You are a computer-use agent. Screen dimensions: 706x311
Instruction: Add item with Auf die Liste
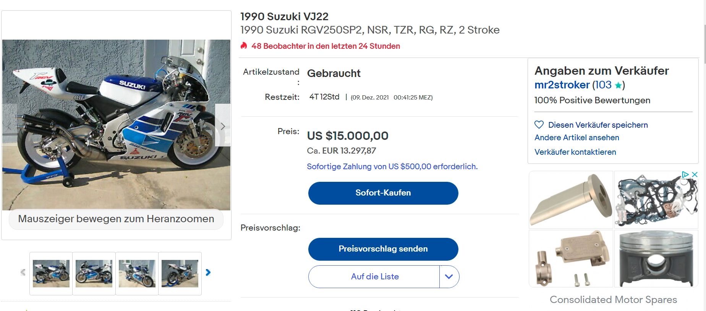click(x=374, y=277)
